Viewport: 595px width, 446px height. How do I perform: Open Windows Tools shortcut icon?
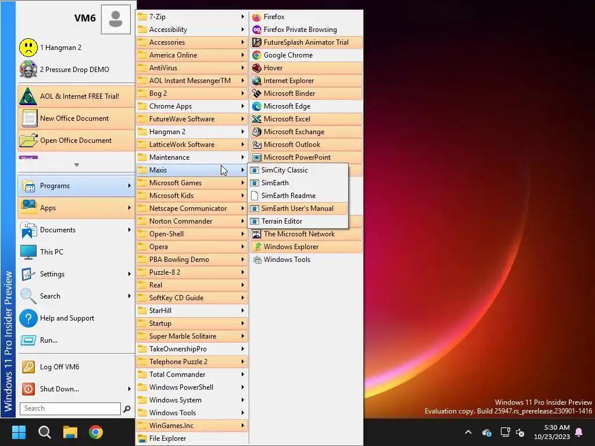click(x=257, y=260)
